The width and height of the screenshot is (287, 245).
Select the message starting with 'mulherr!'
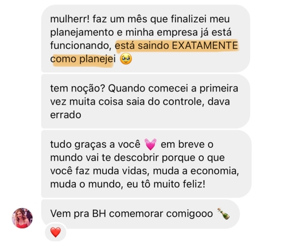tap(146, 39)
